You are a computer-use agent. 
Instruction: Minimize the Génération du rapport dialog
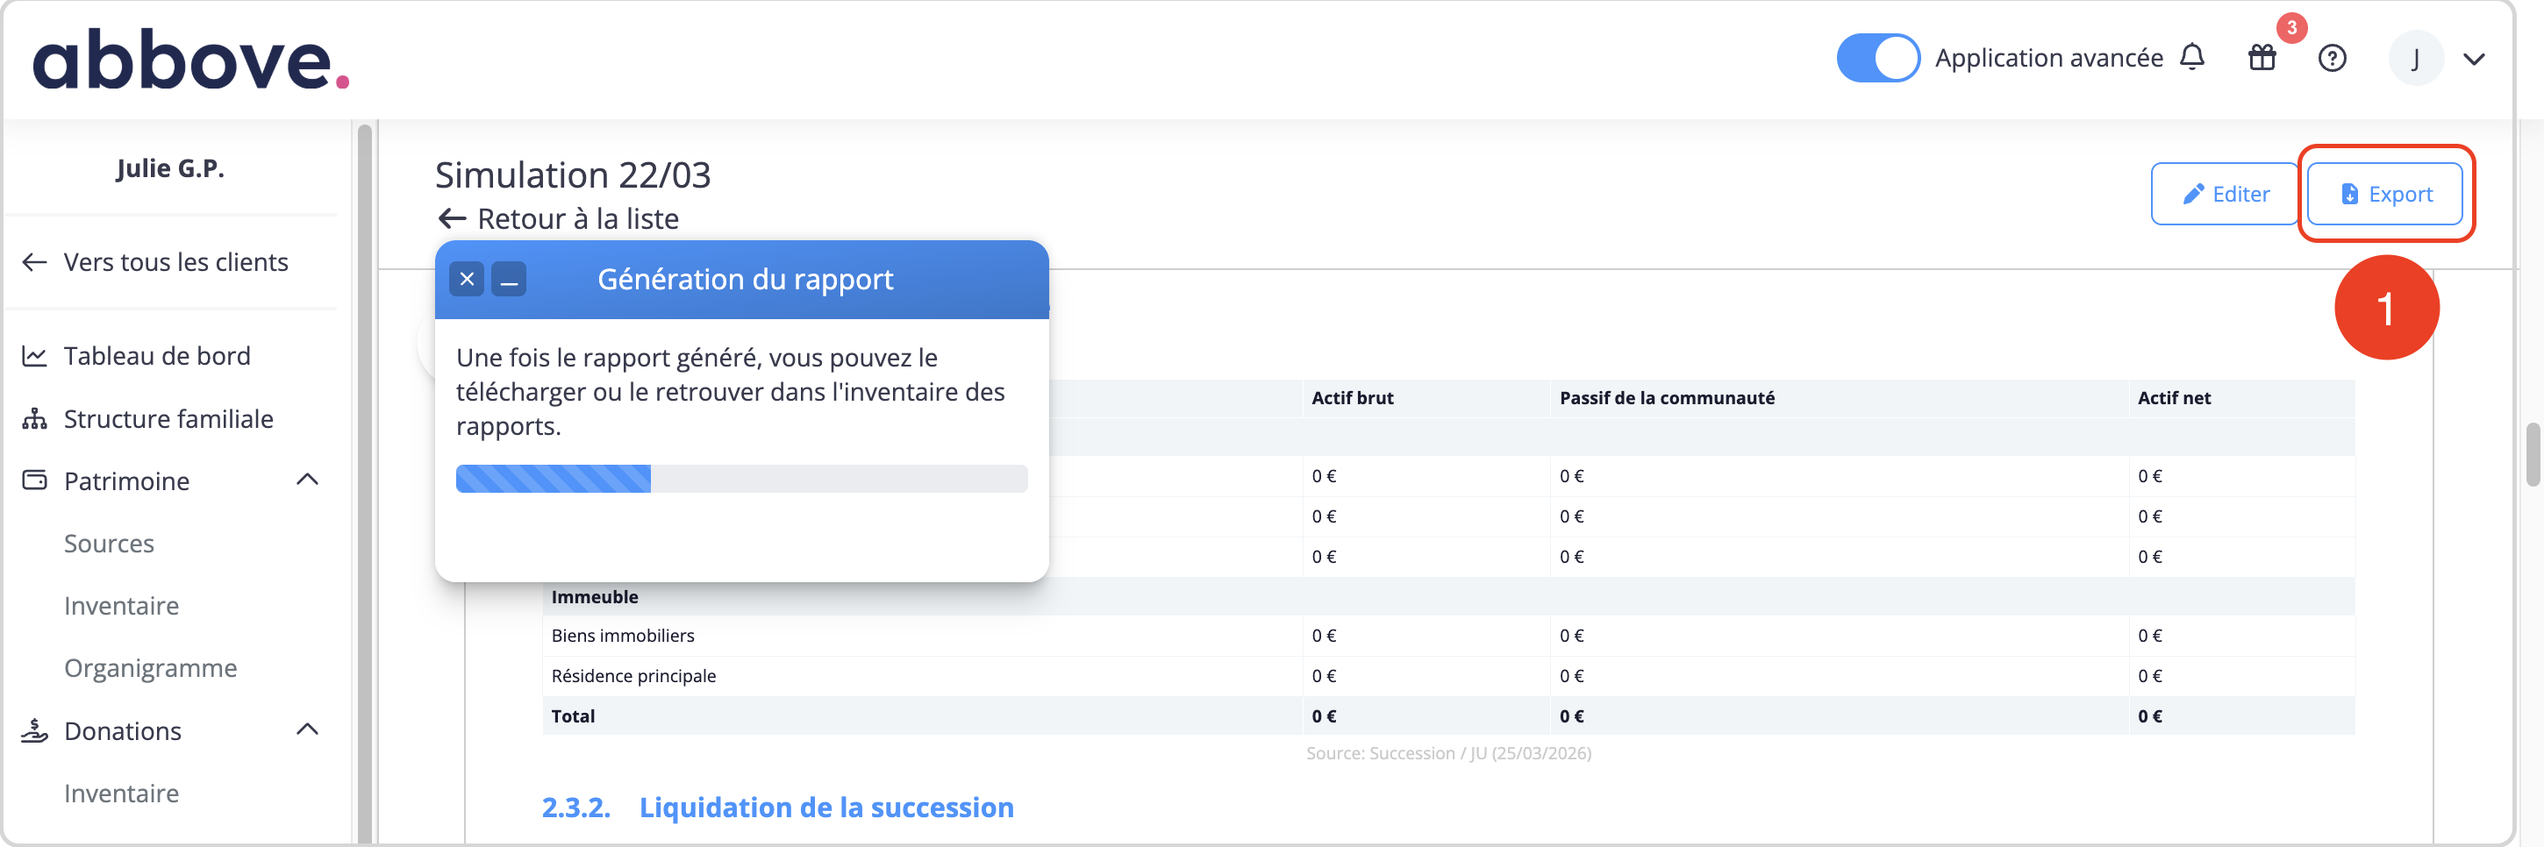509,280
